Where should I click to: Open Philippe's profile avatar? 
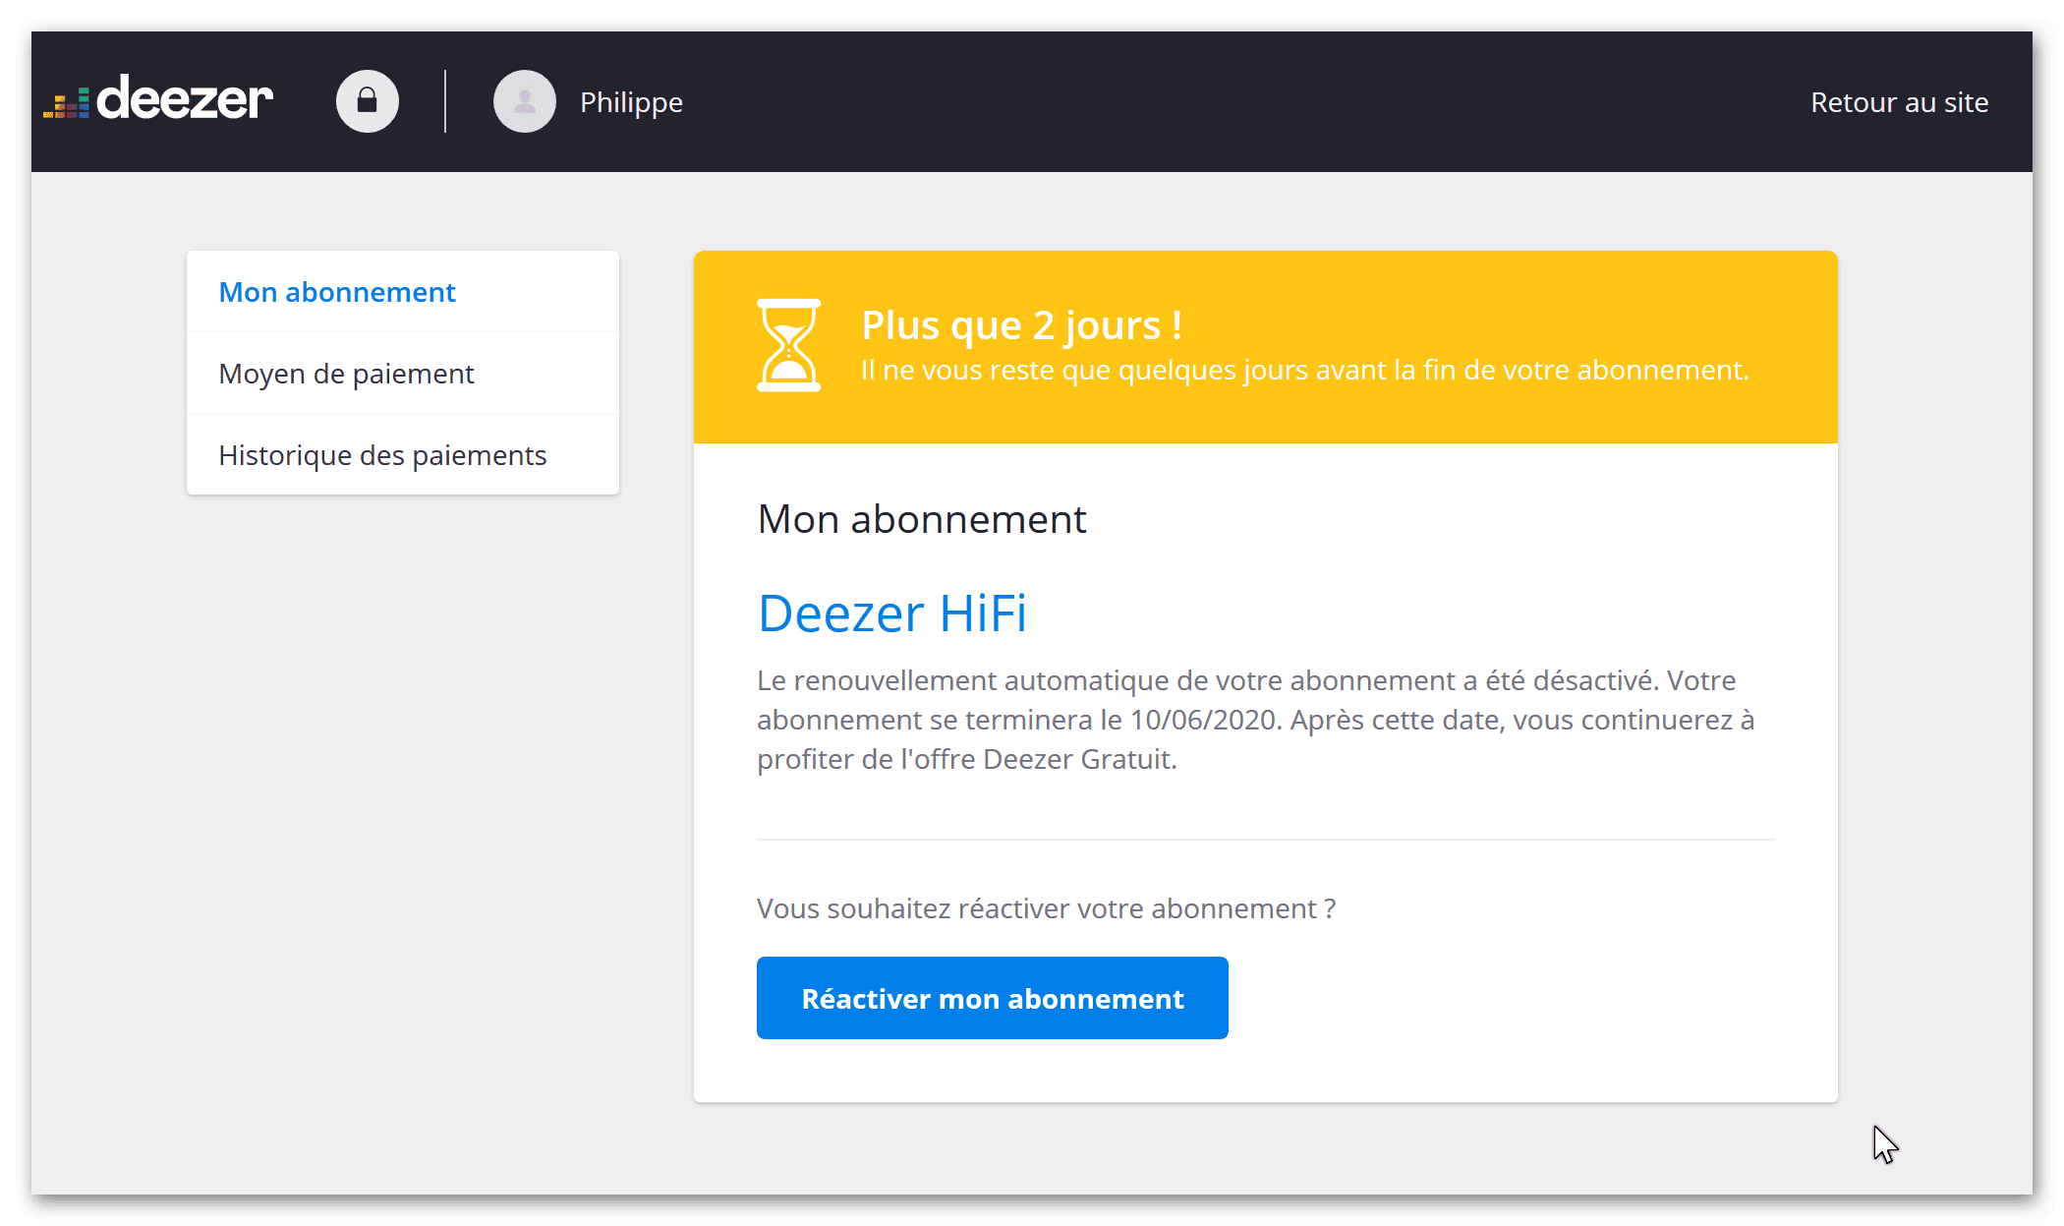525,101
